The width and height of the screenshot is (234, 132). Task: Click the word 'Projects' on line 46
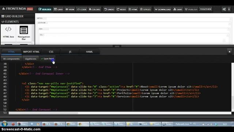click(124, 90)
